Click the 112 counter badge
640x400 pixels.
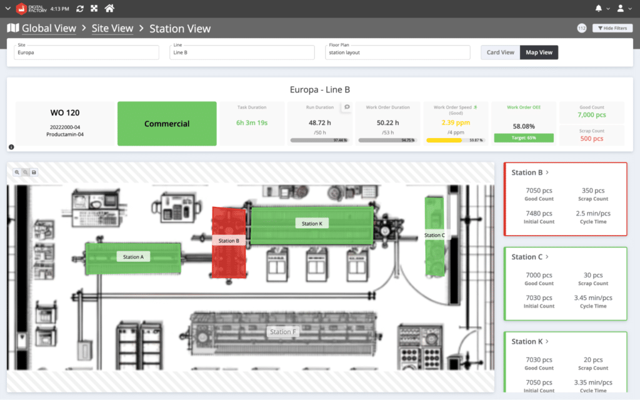pos(582,28)
